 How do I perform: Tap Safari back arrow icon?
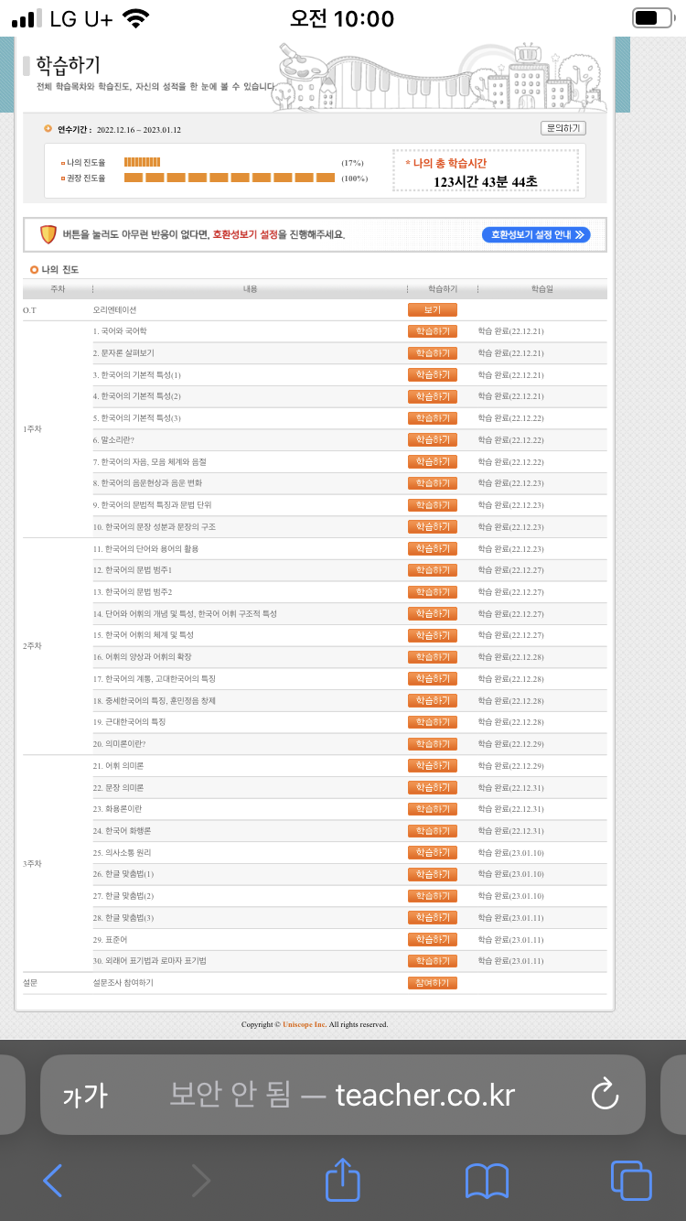pos(53,1181)
